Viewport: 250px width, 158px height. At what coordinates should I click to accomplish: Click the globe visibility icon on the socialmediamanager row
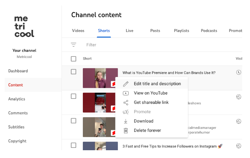pyautogui.click(x=238, y=121)
